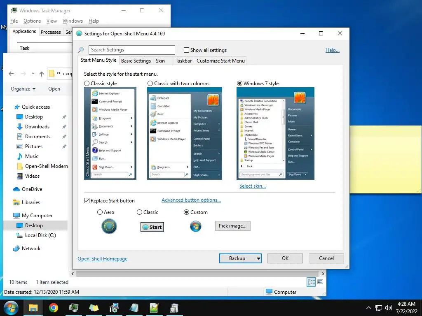Open Sticky Notes taskbar icon

(x=94, y=308)
